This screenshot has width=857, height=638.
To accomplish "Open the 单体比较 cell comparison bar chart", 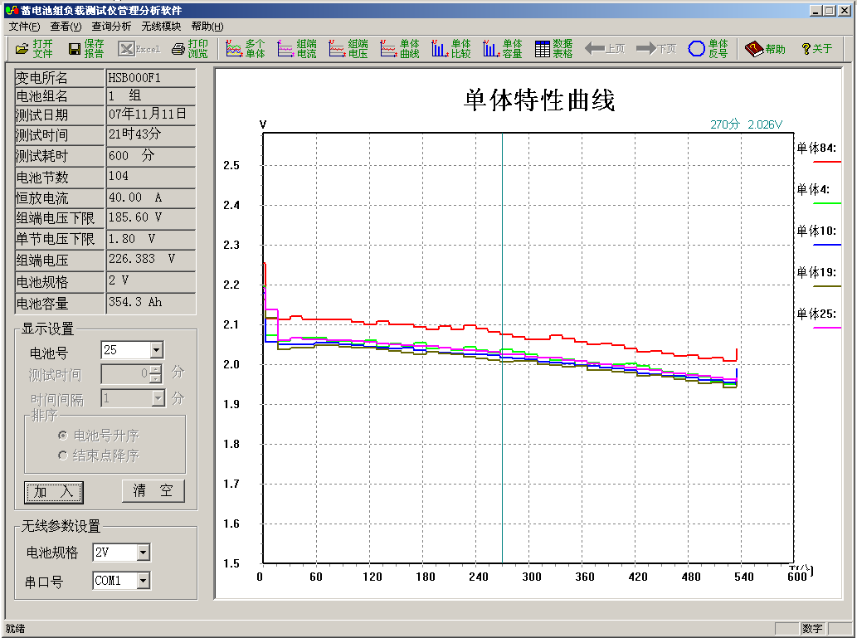I will (x=450, y=49).
